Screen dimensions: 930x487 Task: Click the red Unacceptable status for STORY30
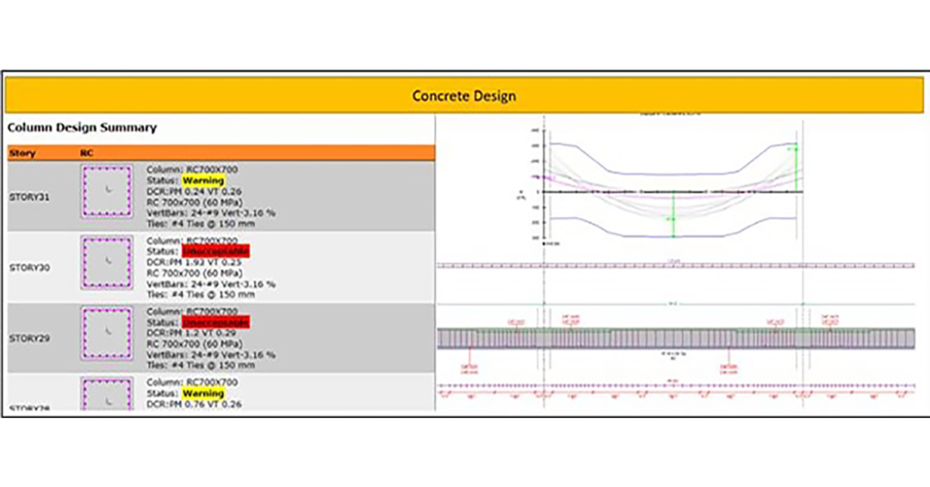coord(215,252)
